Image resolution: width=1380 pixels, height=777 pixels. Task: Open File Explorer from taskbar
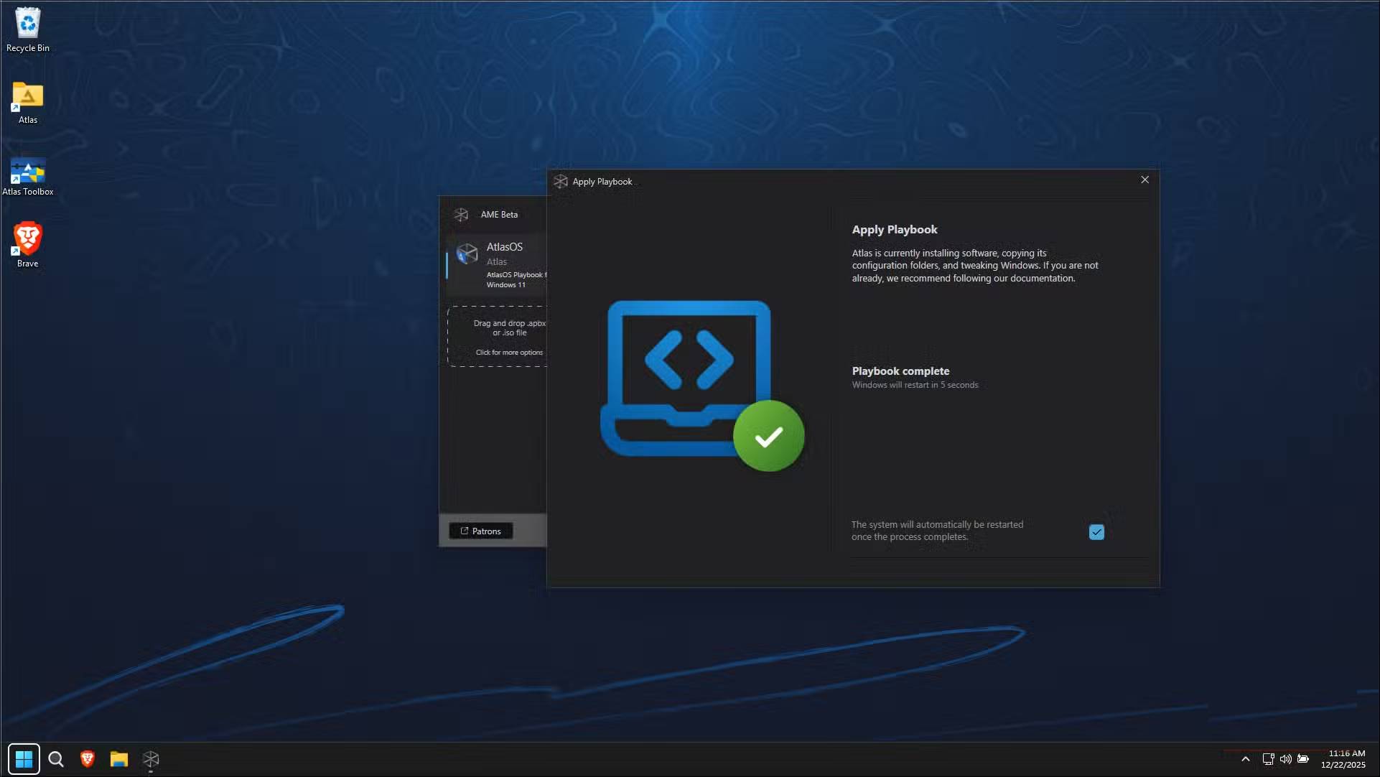119,759
